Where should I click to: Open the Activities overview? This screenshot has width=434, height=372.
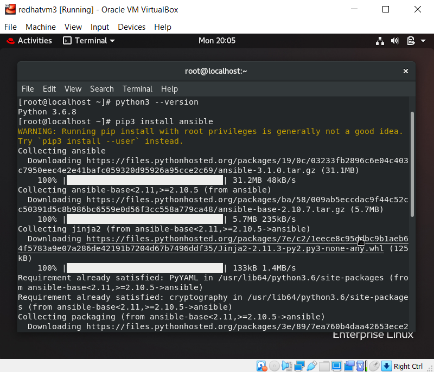point(35,41)
